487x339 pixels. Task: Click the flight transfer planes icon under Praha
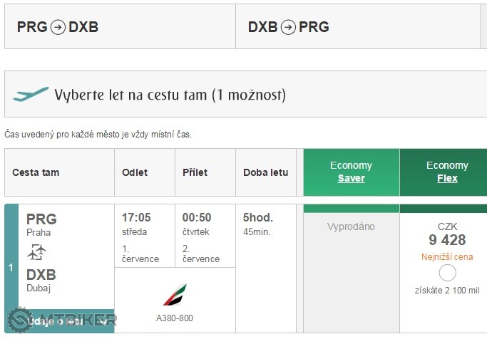click(x=36, y=252)
